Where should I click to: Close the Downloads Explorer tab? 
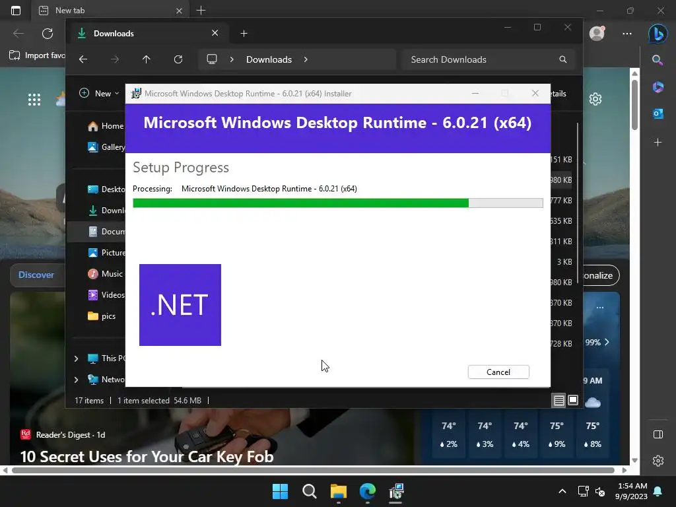pos(215,33)
